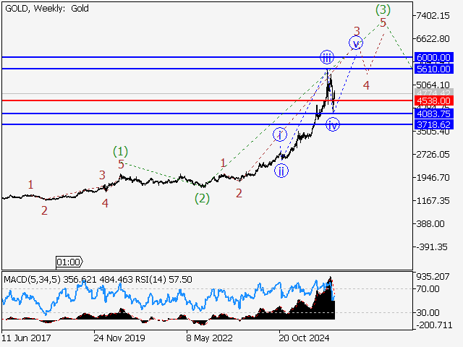
Task: Select the green (1) wave label
Action: (121, 152)
